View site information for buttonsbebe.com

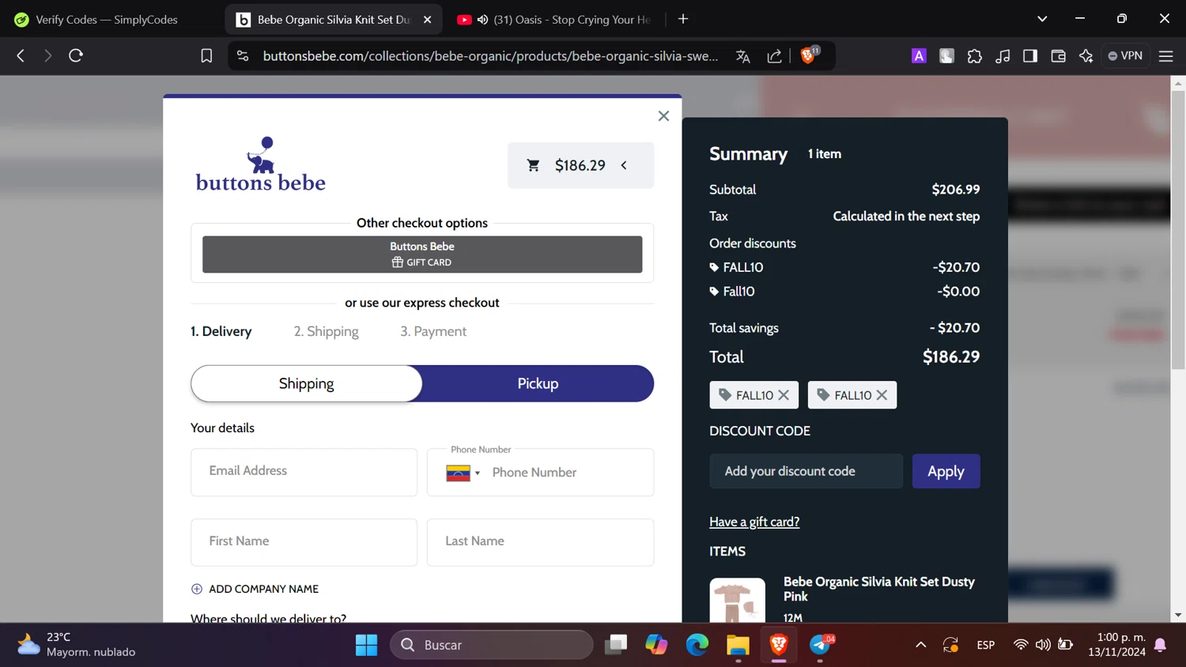(x=243, y=55)
